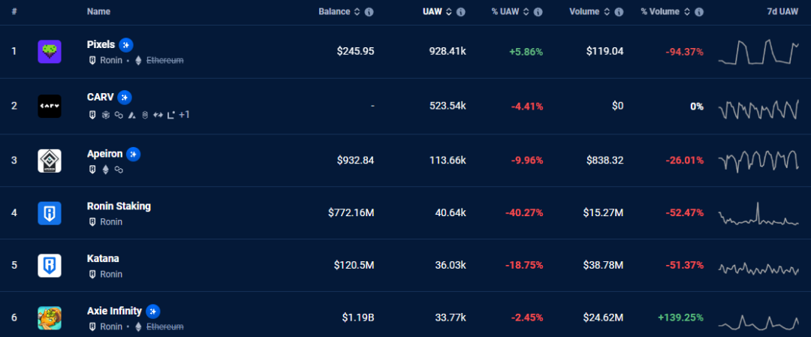Click the UAW column info icon
811x337 pixels.
point(461,12)
